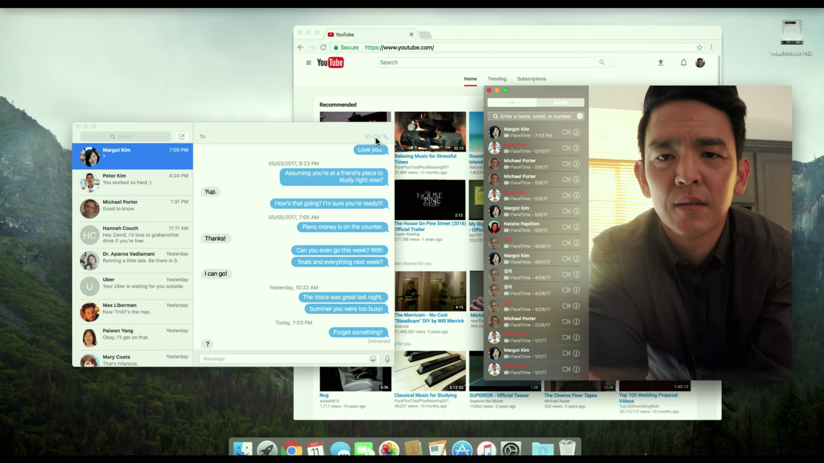Viewport: 824px width, 463px height.
Task: Open Classical Music for Studying video link
Action: [x=425, y=395]
